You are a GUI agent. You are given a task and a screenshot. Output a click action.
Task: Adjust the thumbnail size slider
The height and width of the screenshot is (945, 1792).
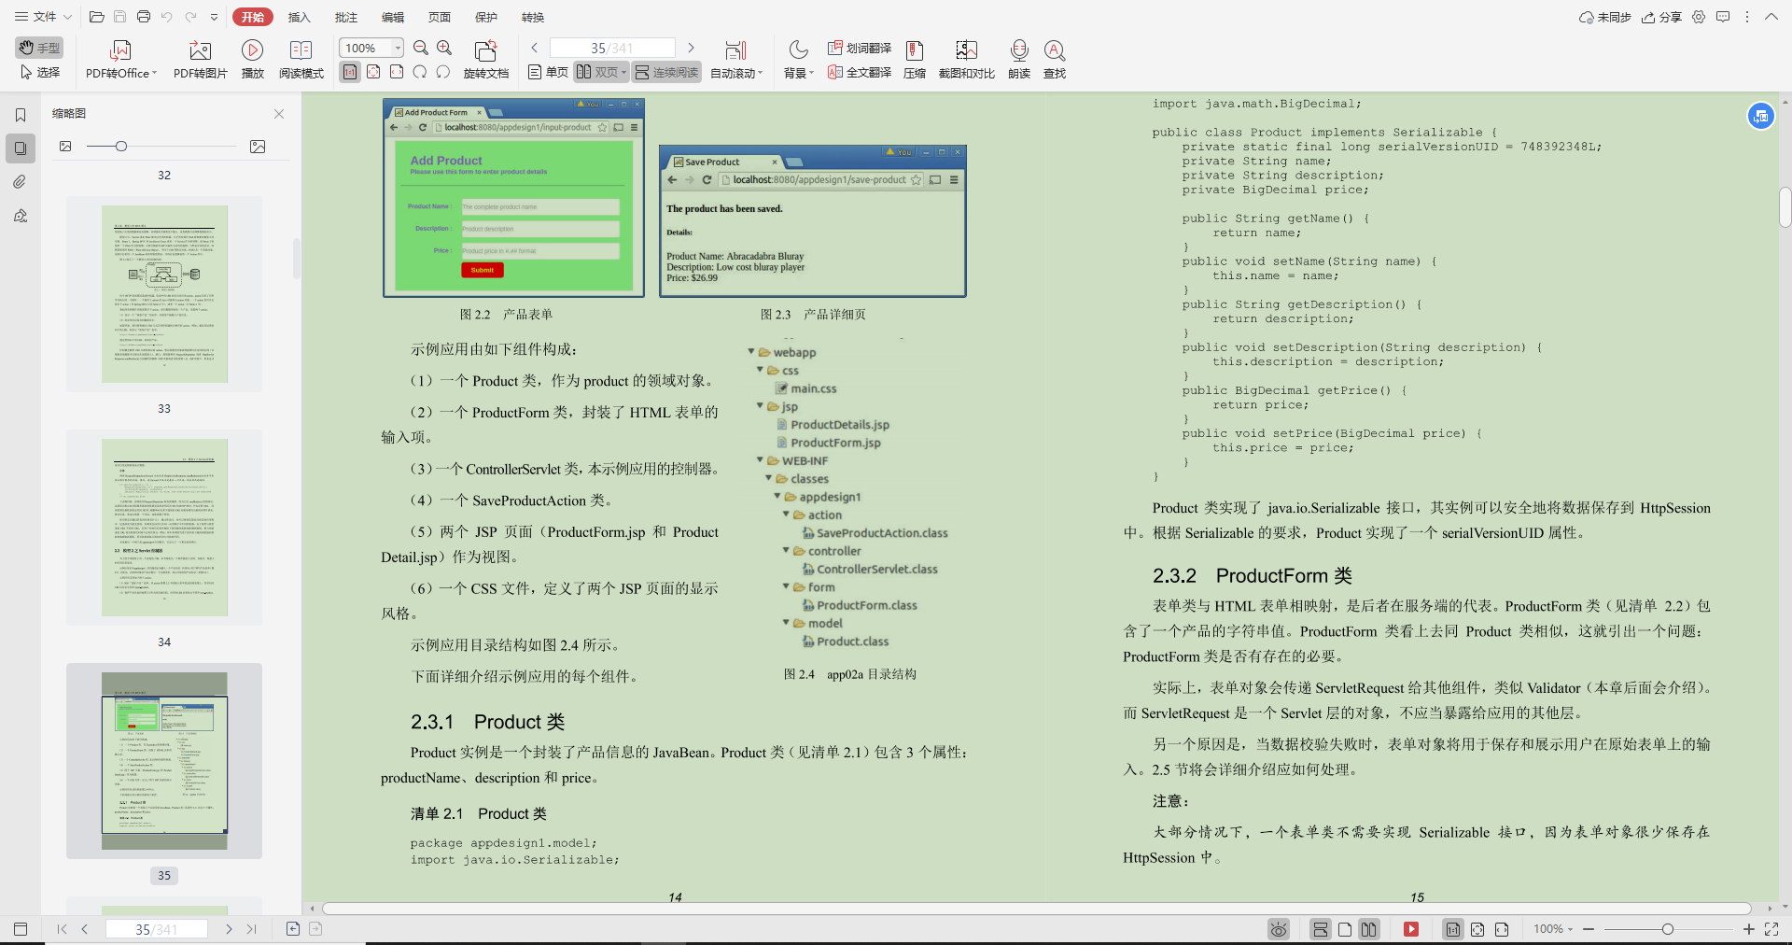[x=121, y=147]
